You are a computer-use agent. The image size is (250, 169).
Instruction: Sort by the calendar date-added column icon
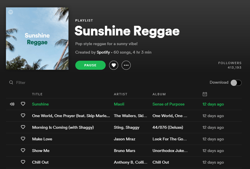point(205,94)
